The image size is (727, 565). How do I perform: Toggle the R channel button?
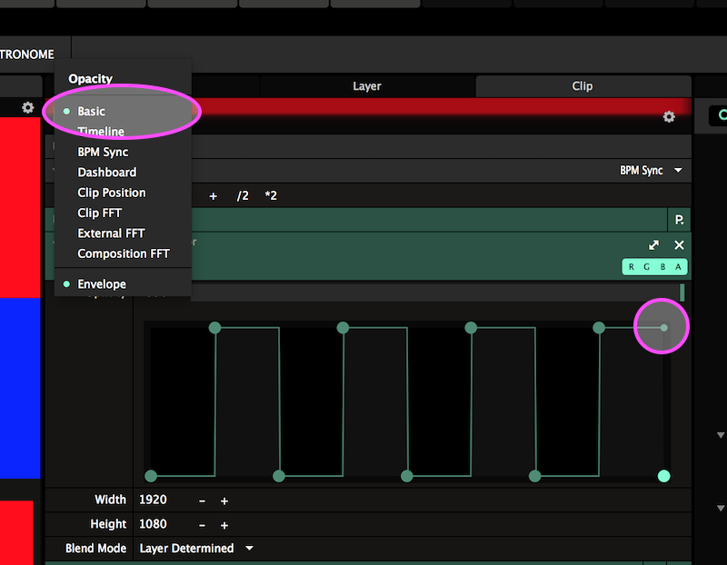[x=632, y=267]
